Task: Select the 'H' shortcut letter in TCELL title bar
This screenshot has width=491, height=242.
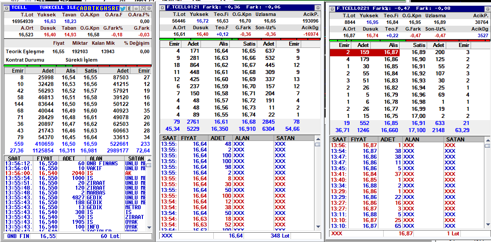Action: (x=106, y=8)
